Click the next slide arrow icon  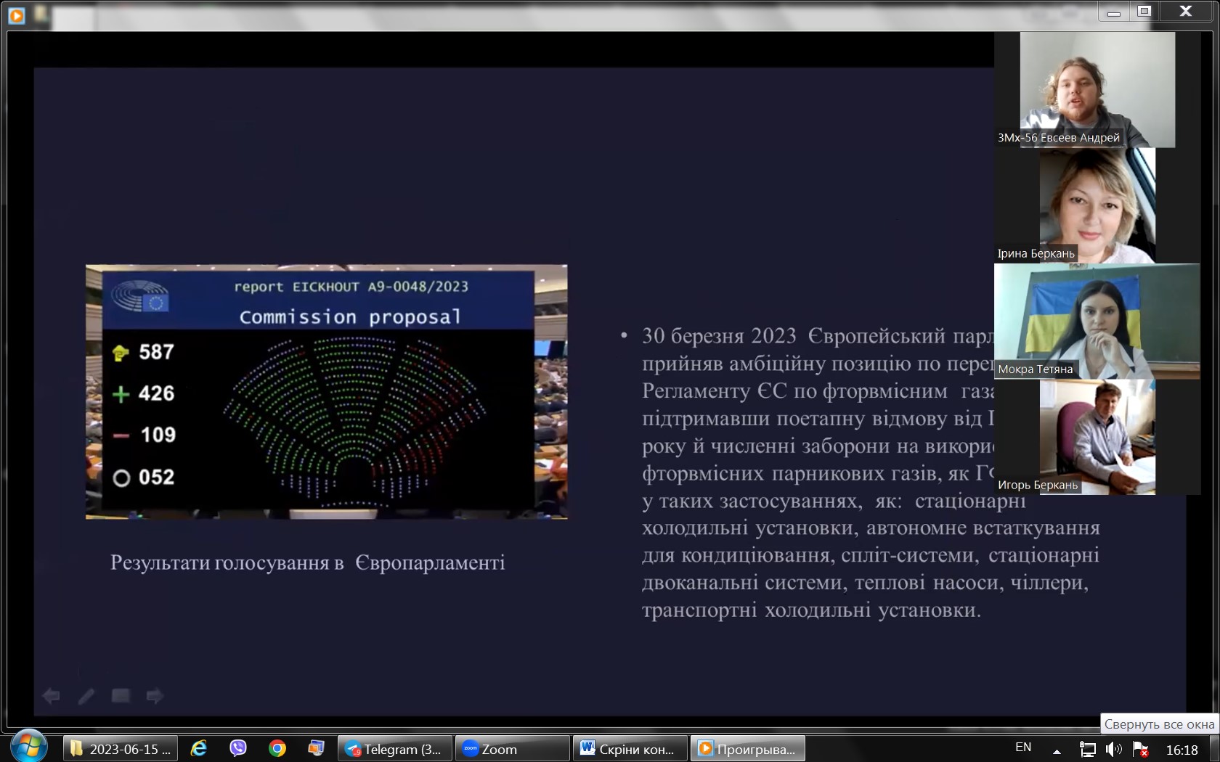[x=155, y=696]
